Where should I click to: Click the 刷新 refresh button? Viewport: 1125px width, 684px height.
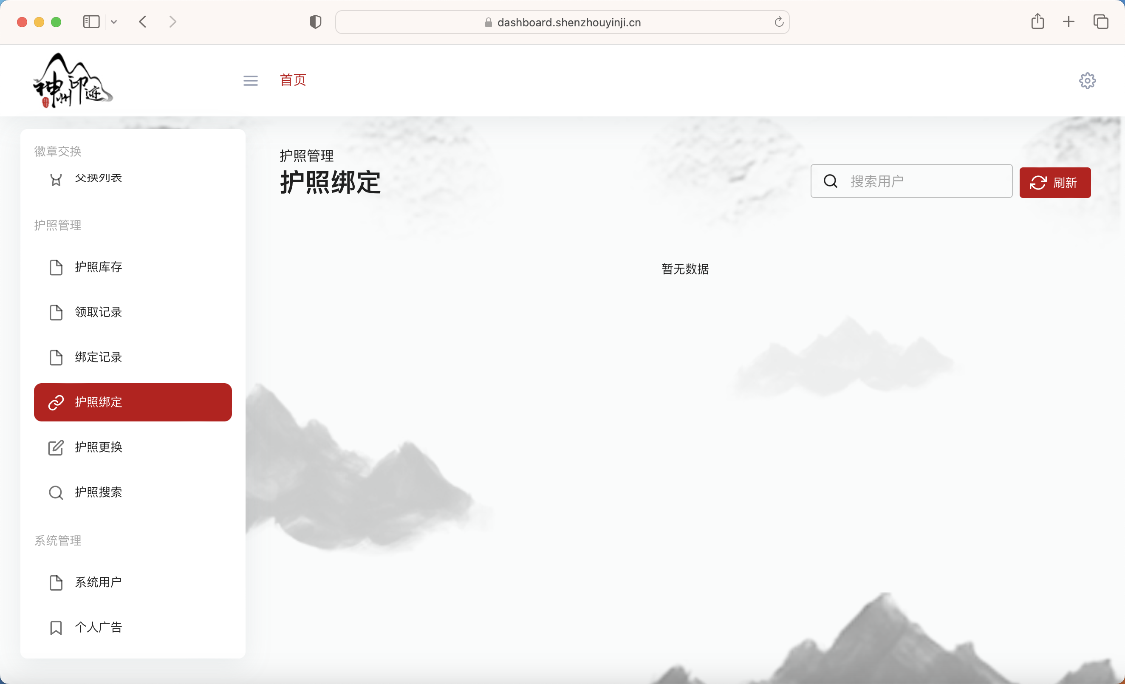coord(1055,183)
